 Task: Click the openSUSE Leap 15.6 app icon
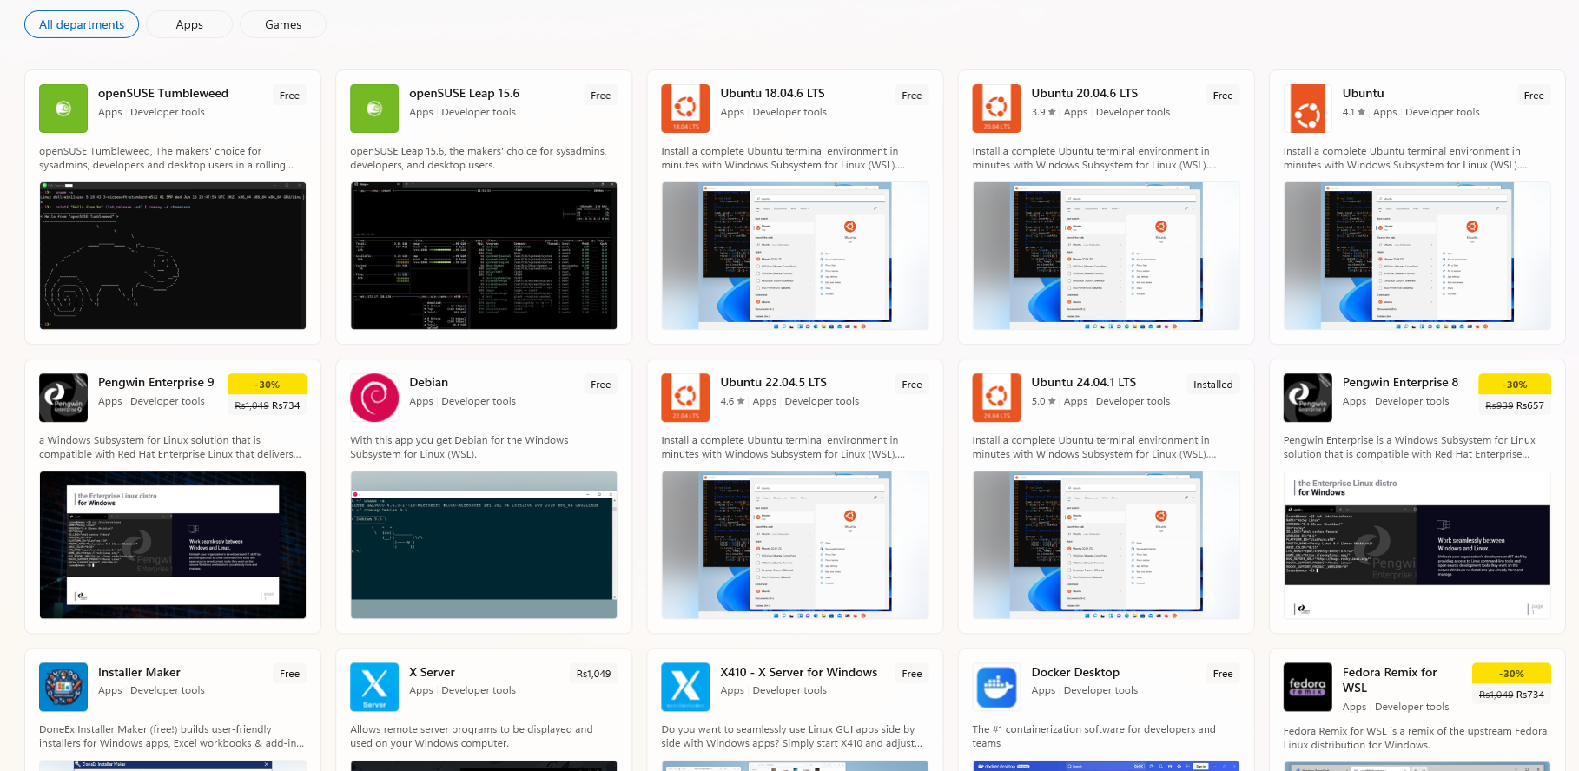point(374,109)
